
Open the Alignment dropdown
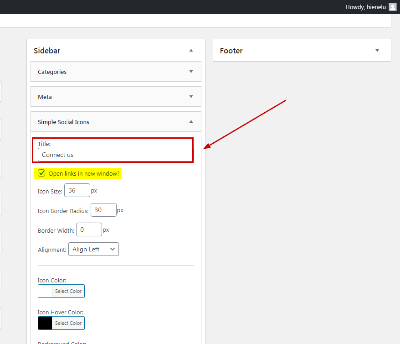click(x=93, y=249)
